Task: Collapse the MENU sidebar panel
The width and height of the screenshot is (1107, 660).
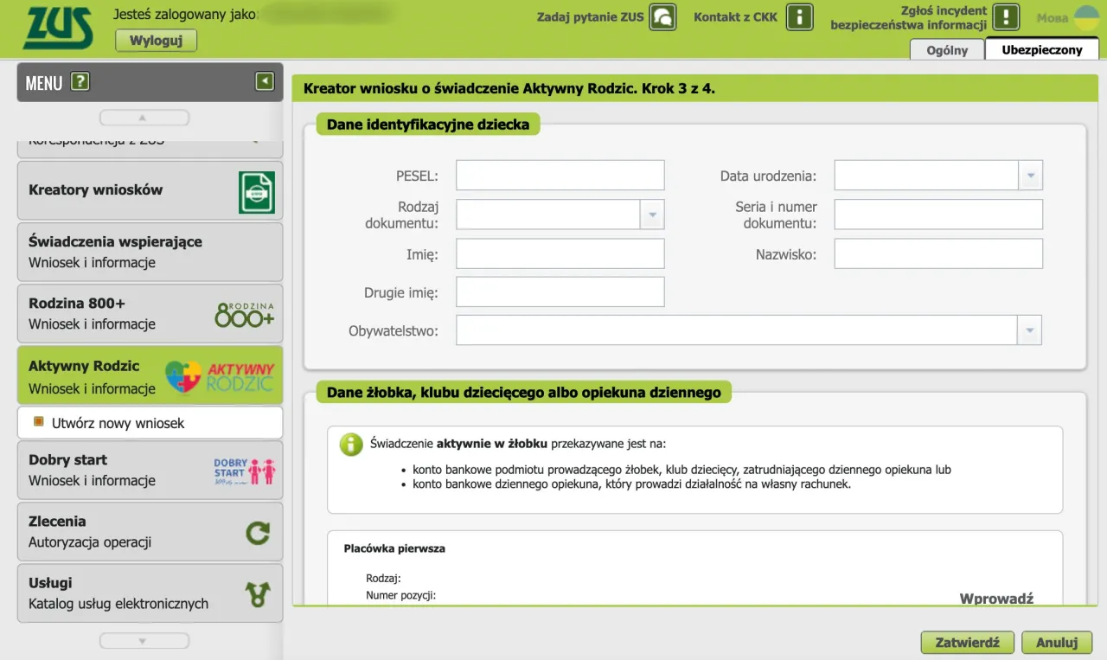Action: click(266, 82)
